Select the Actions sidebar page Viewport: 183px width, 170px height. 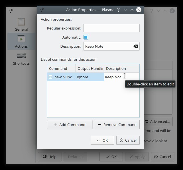click(x=21, y=41)
